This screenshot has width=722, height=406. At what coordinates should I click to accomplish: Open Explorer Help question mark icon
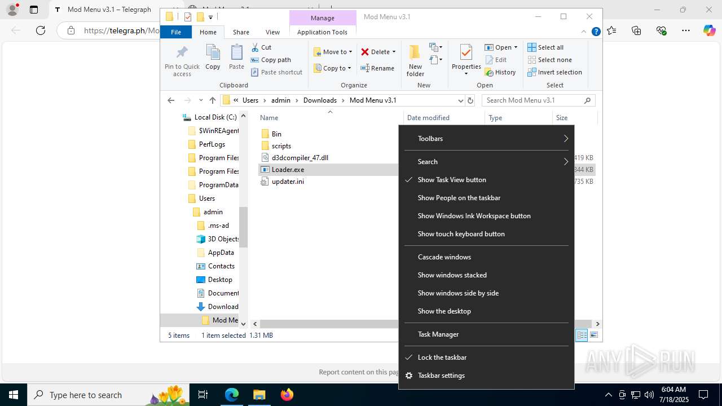pos(596,32)
